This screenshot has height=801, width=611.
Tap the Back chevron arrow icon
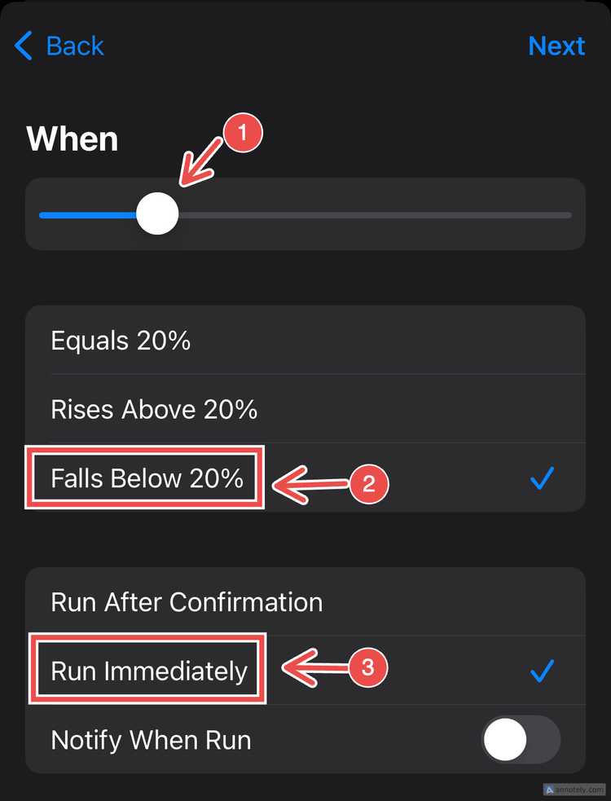pos(24,46)
